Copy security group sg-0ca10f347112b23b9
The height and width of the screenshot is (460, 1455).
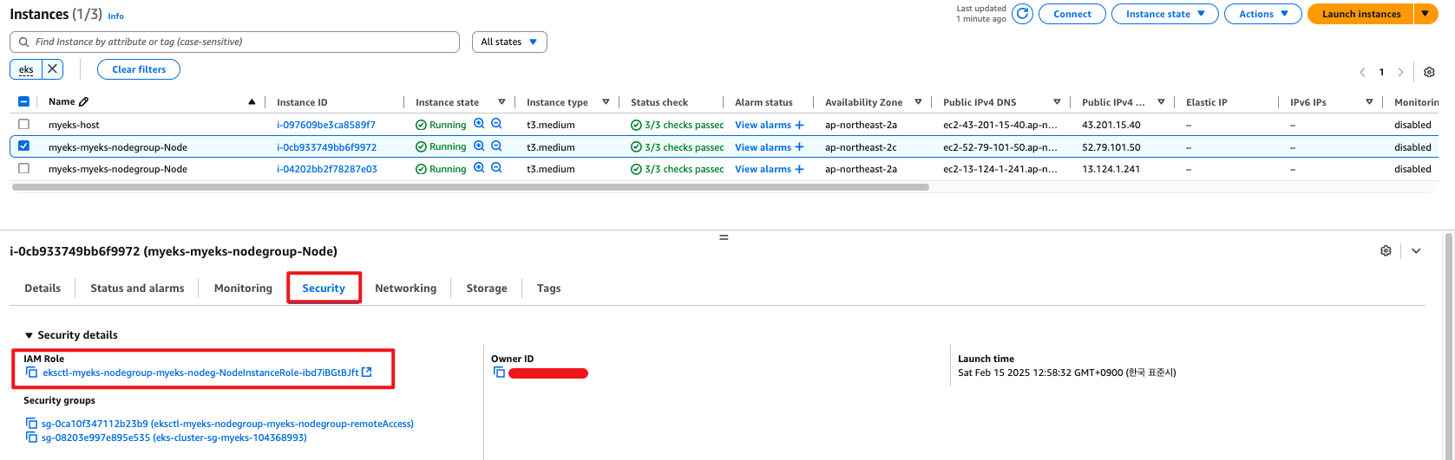[32, 424]
